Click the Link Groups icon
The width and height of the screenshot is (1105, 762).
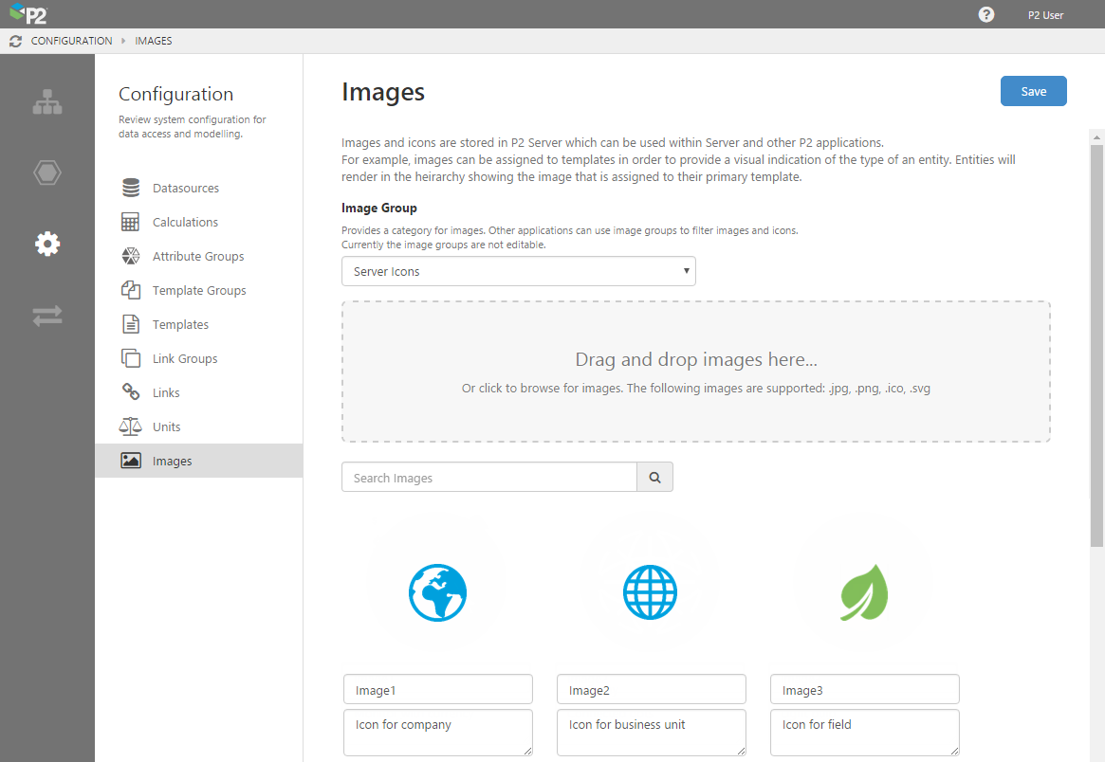[130, 357]
